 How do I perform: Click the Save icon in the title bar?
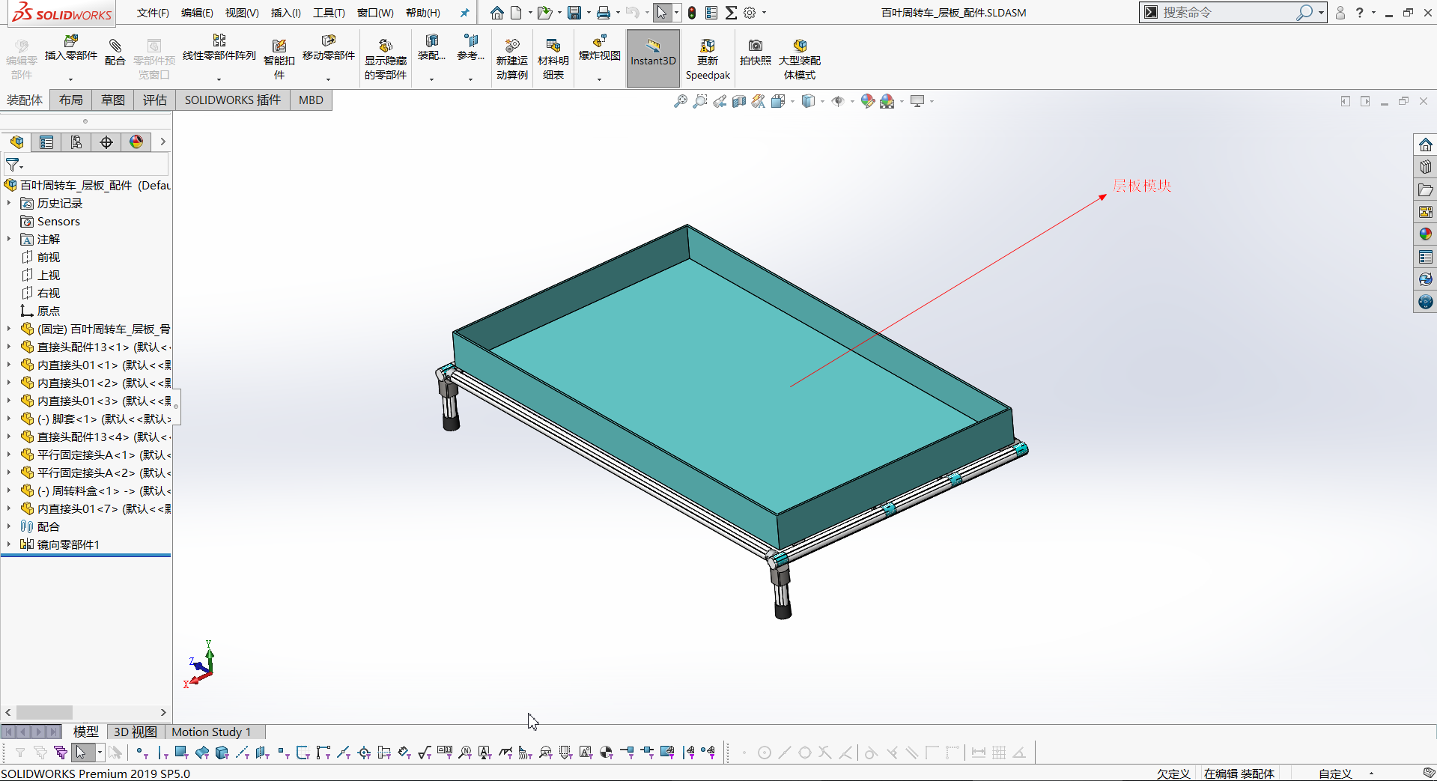[574, 13]
